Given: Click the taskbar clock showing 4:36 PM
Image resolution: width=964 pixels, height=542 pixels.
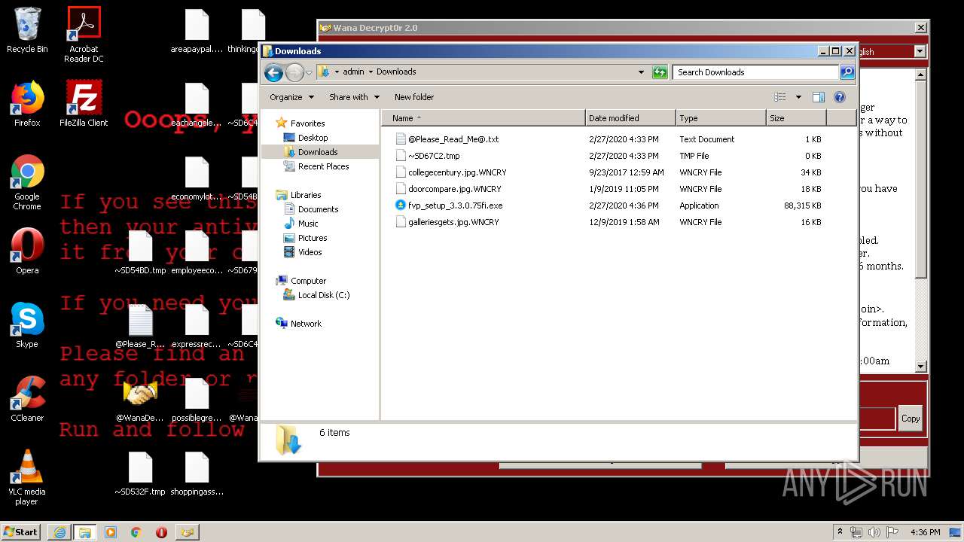Looking at the screenshot, I should pos(925,532).
